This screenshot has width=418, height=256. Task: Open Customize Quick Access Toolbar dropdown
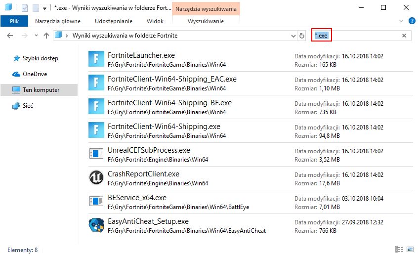click(44, 8)
